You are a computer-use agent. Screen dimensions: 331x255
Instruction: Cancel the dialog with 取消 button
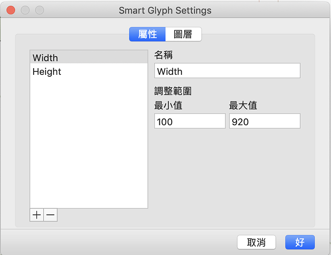(x=257, y=242)
